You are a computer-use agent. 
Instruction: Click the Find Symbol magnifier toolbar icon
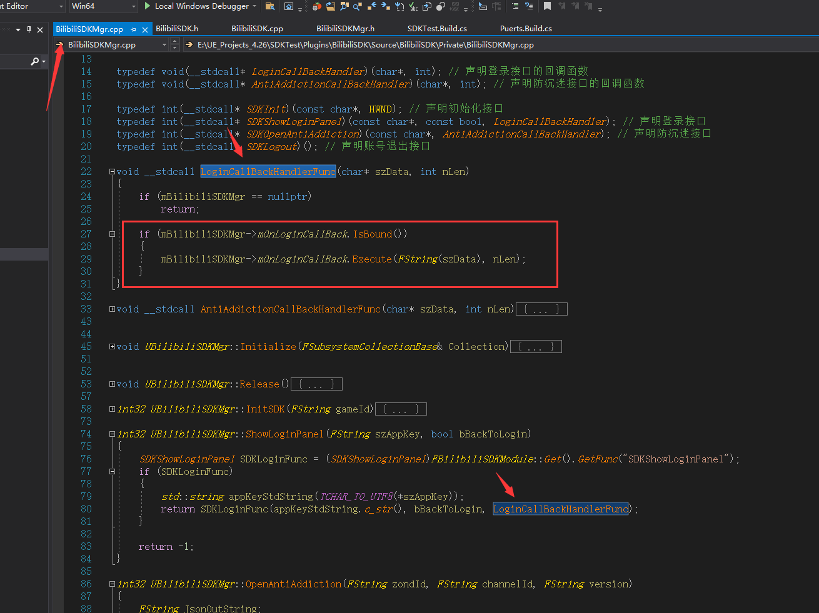point(344,7)
